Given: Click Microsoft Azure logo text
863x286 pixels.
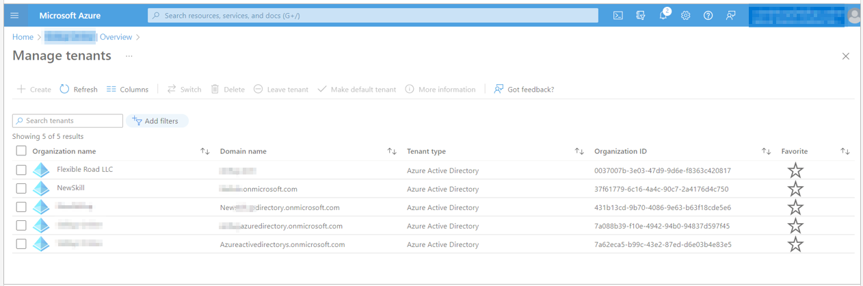Looking at the screenshot, I should point(70,15).
